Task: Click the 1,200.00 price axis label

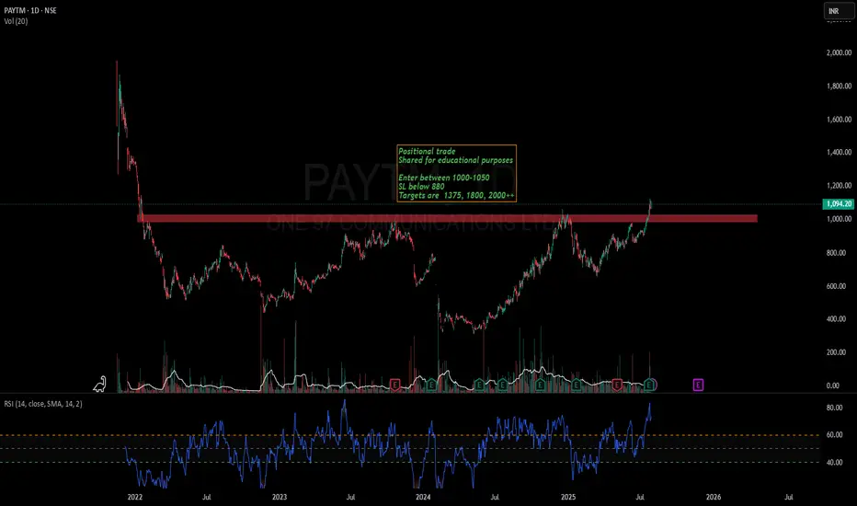Action: (839, 186)
